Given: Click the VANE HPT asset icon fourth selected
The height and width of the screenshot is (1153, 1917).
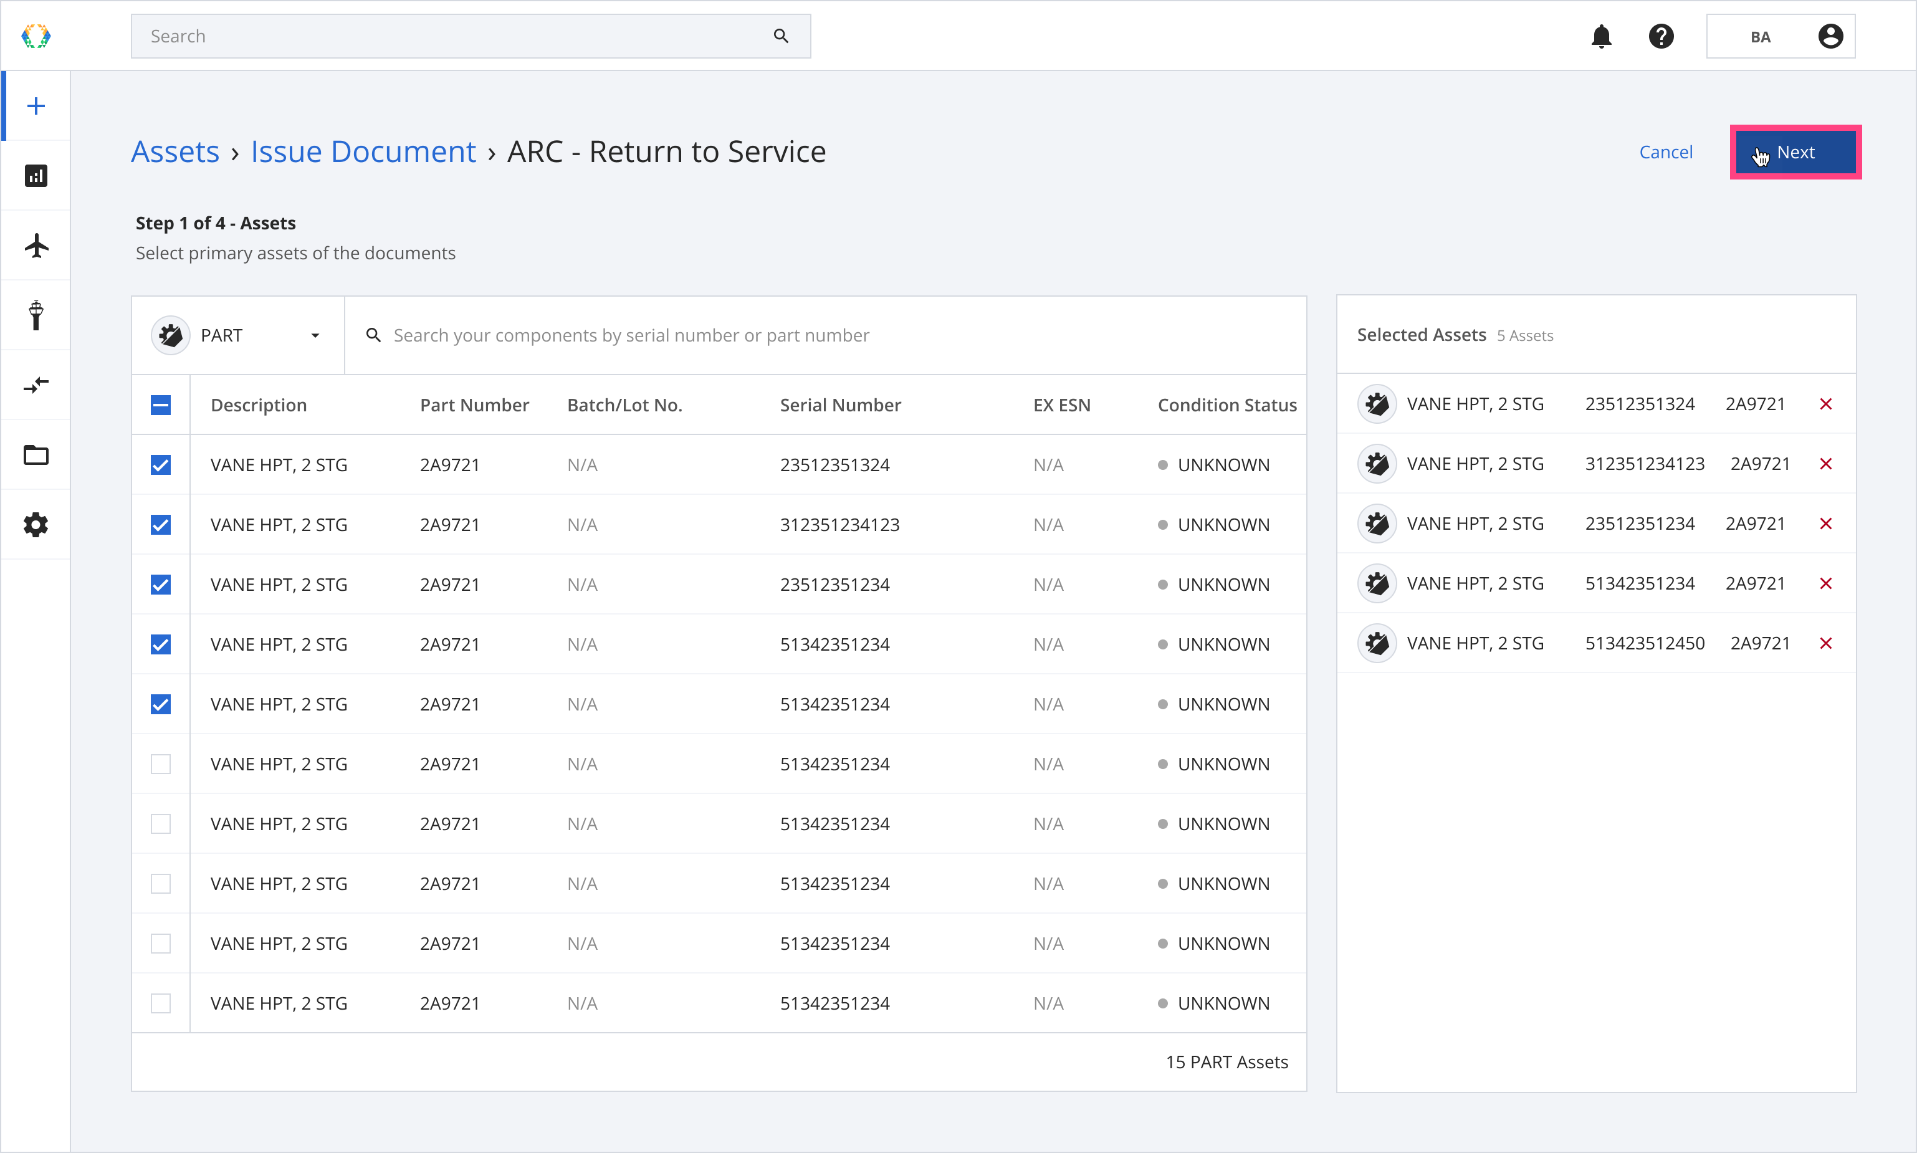Looking at the screenshot, I should [1376, 582].
